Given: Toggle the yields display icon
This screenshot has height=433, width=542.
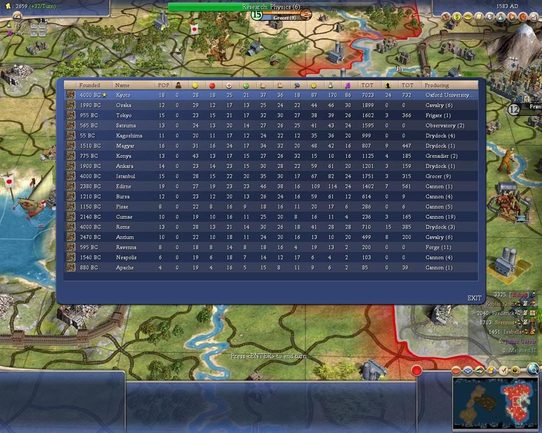Looking at the screenshot, I should coord(492,371).
